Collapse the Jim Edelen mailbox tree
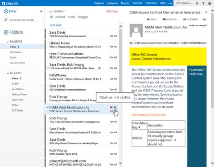Screen dimensions: 214x167 [x=8, y=73]
